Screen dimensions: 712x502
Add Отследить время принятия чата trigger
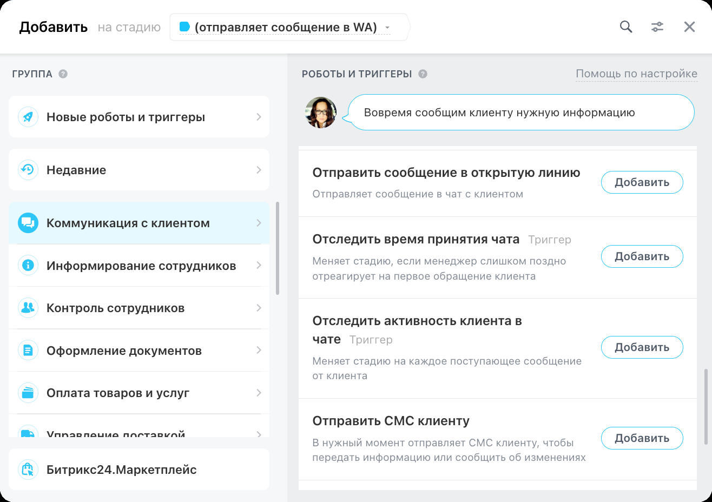642,256
